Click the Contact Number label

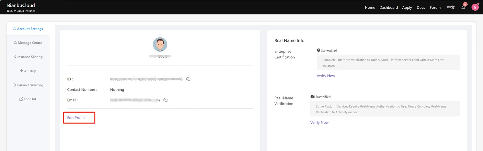pyautogui.click(x=82, y=90)
